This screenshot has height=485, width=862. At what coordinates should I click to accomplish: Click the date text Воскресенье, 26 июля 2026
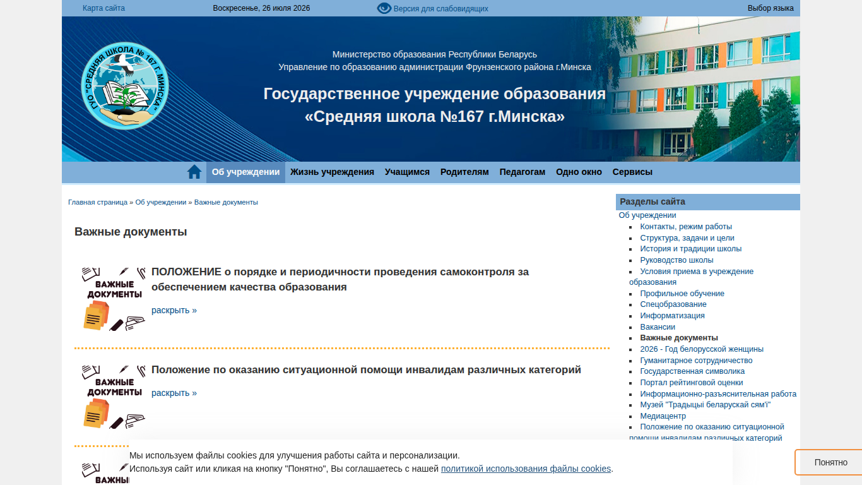261,8
